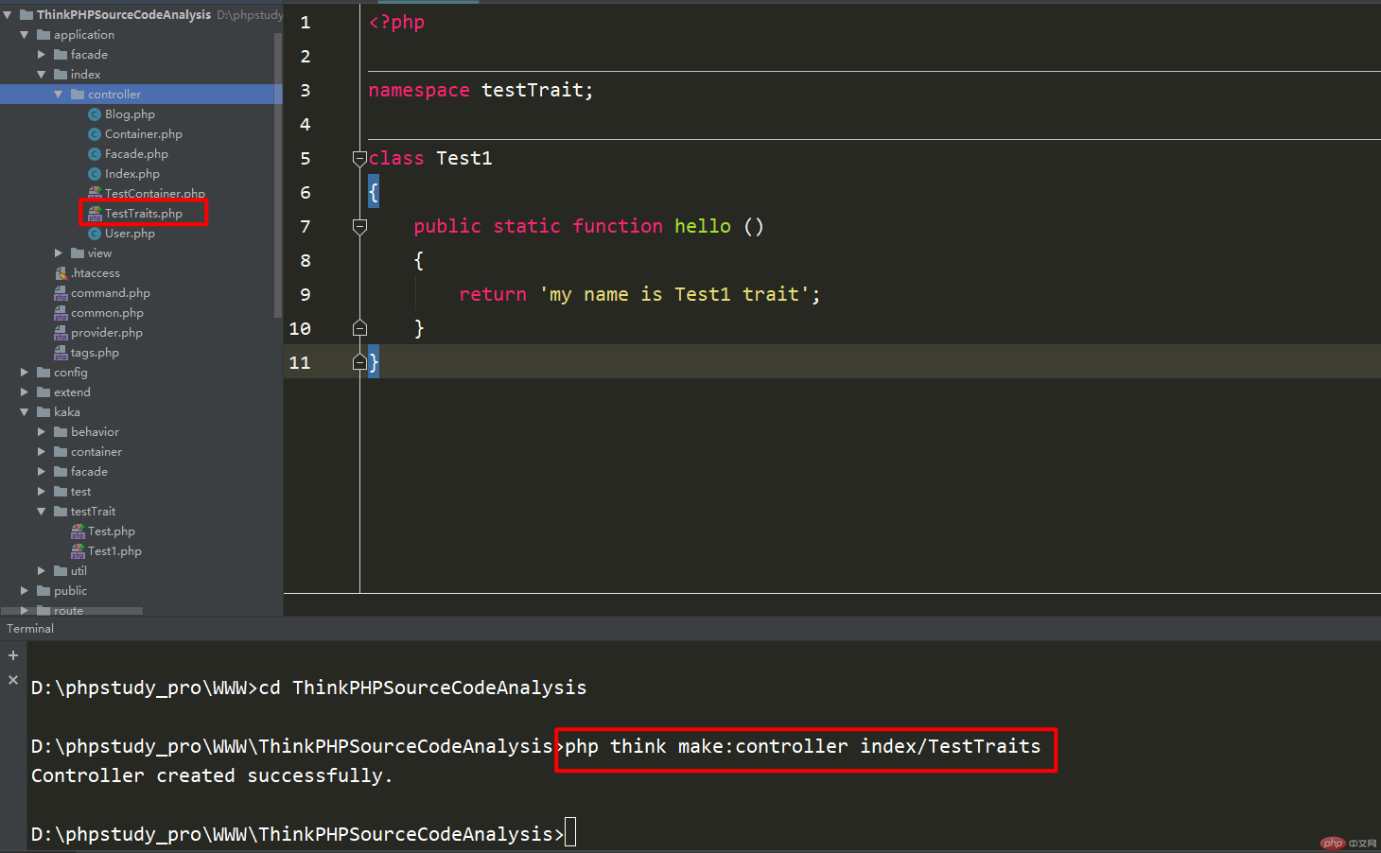Collapse the testTrait folder arrow

(42, 512)
